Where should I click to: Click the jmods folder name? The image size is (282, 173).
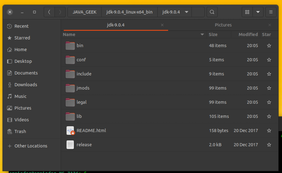point(83,88)
